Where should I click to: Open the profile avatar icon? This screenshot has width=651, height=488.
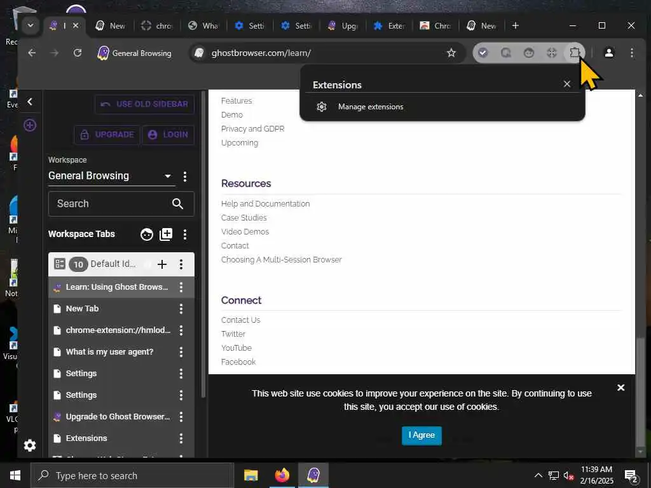click(608, 53)
